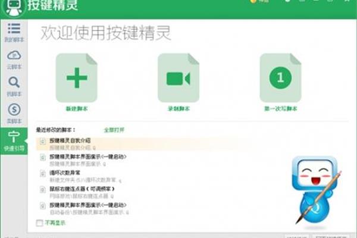Go to 找脚本 search section
Image resolution: width=357 pixels, height=238 pixels.
[x=14, y=87]
